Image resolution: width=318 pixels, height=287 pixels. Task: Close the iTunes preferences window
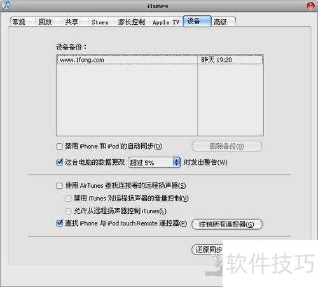click(x=311, y=6)
